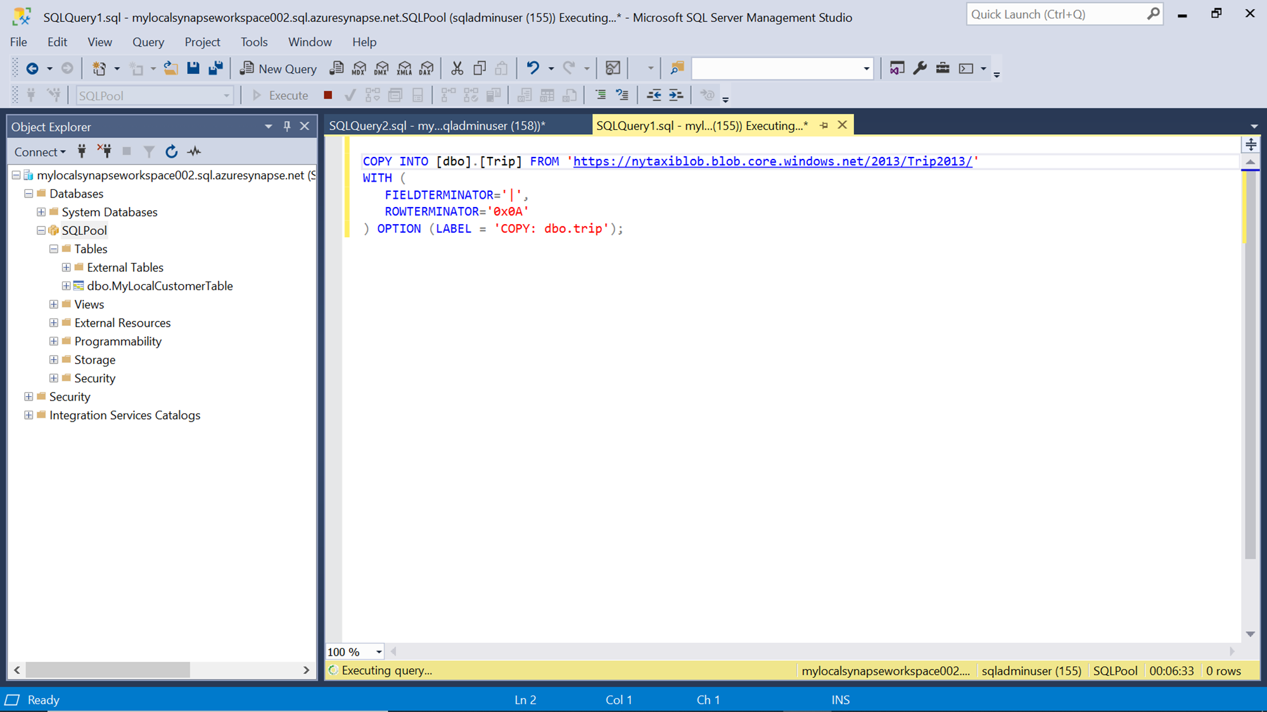Click the Object Explorer filter icon
Viewport: 1267px width, 712px height.
click(x=149, y=152)
